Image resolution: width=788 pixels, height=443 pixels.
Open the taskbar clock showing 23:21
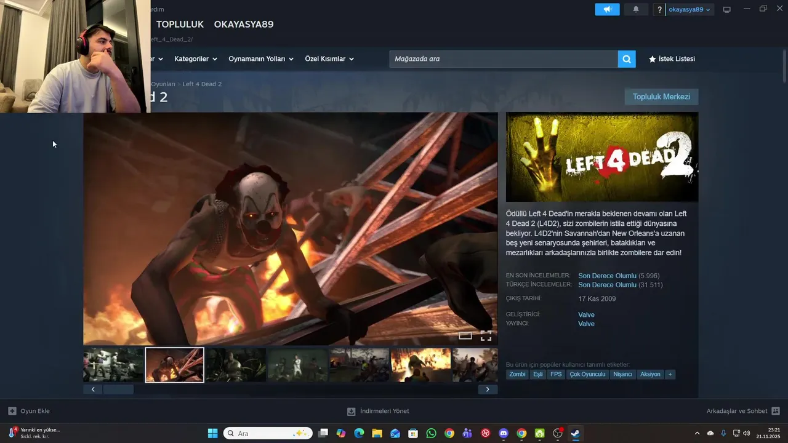point(768,433)
